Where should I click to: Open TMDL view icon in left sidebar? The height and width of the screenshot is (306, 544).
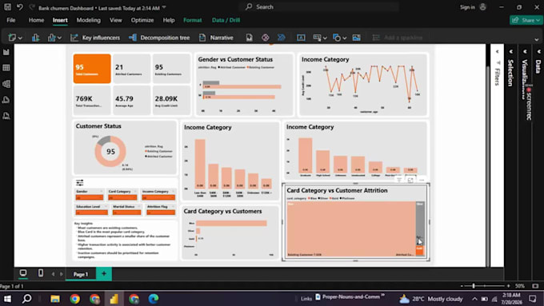coord(6,116)
